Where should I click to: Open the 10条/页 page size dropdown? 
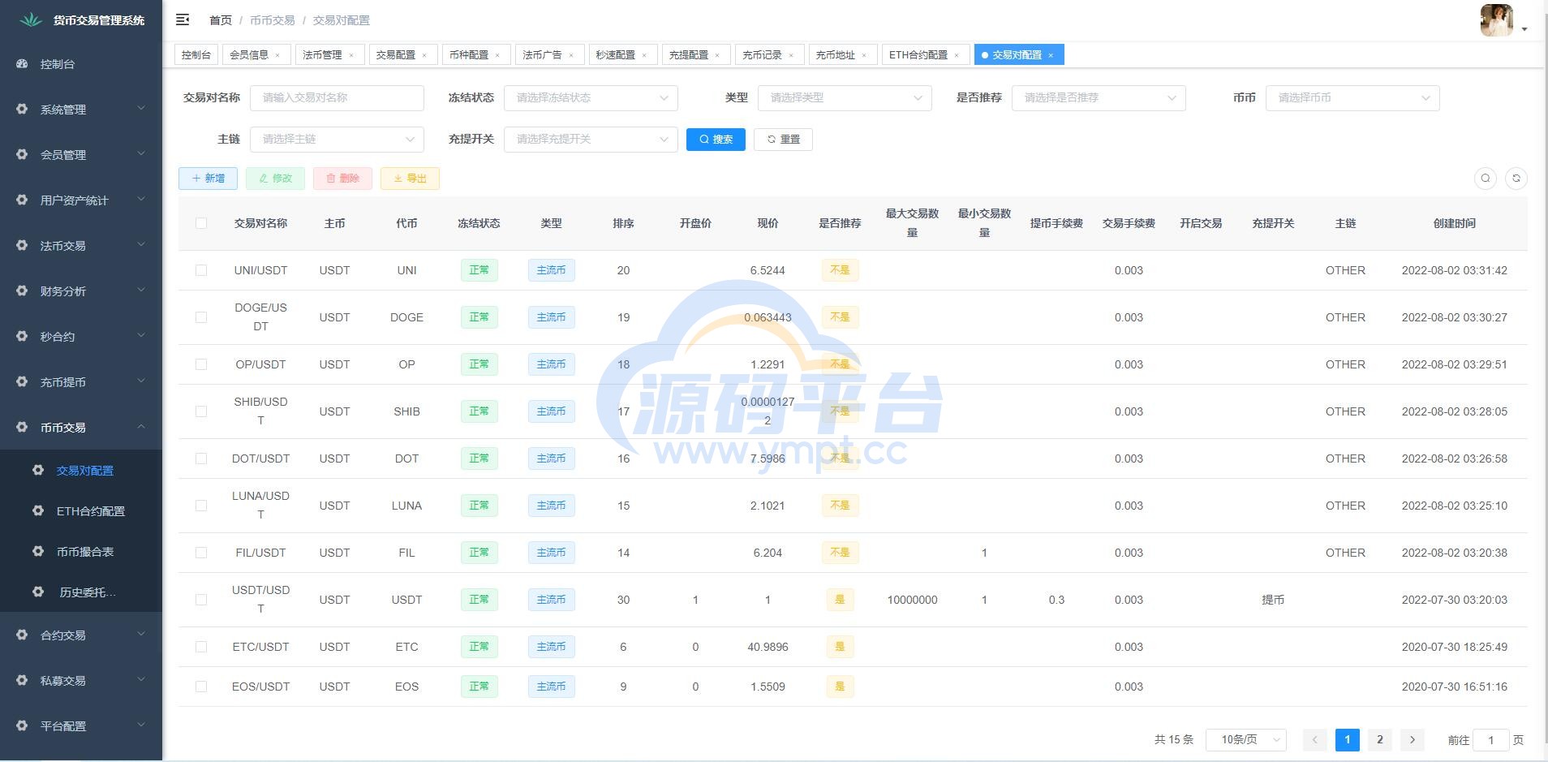click(x=1246, y=739)
